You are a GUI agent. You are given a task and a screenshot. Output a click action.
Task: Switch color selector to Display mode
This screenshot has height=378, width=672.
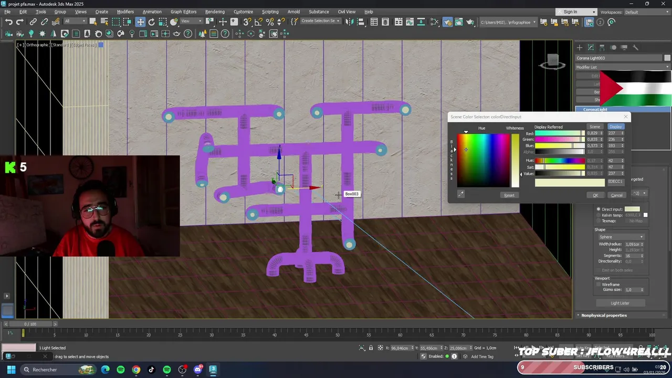(616, 127)
